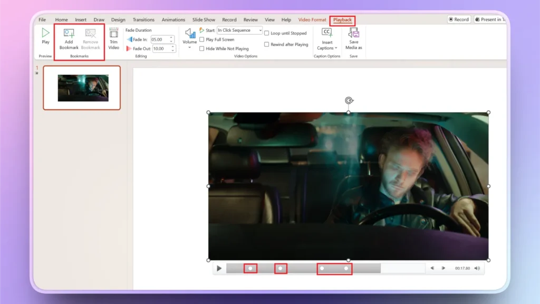Open the Design tab
Viewport: 540px width, 304px height.
[x=118, y=20]
